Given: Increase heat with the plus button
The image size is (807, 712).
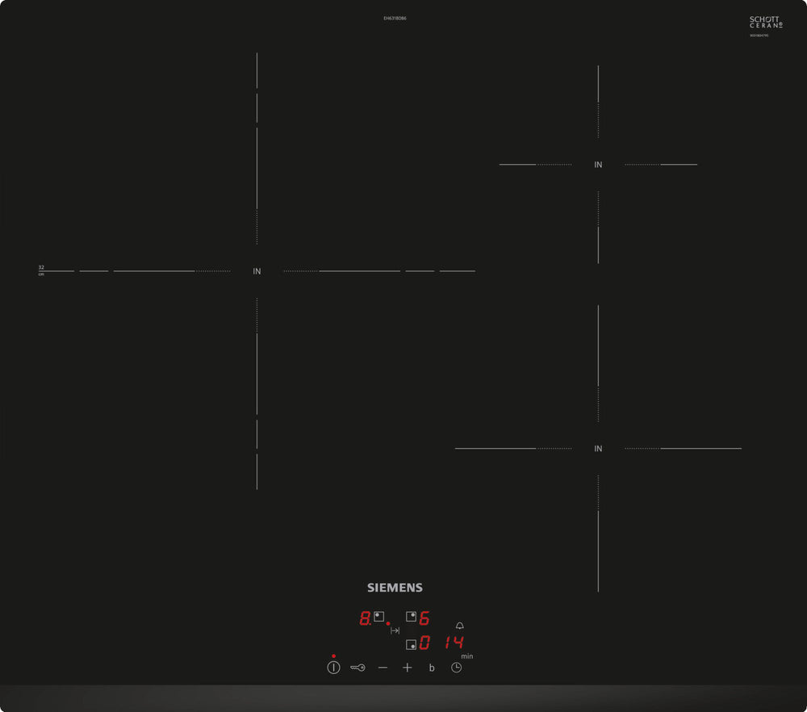Looking at the screenshot, I should [408, 668].
